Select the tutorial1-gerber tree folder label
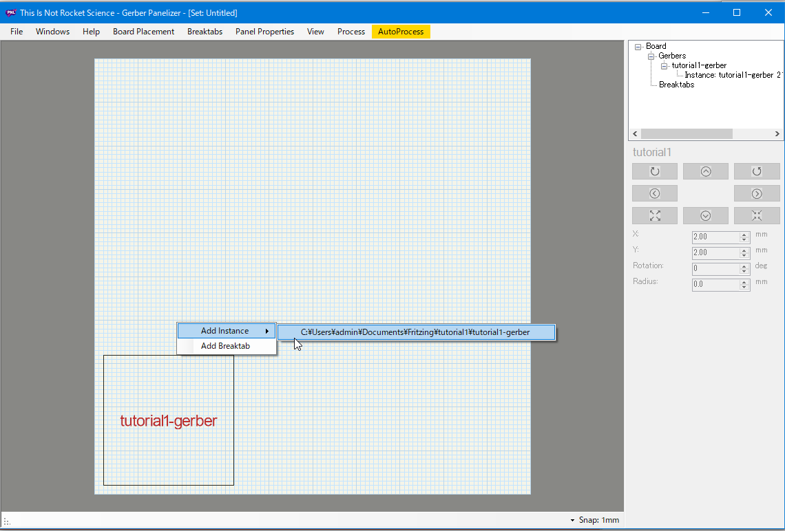Image resolution: width=785 pixels, height=531 pixels. [x=699, y=65]
